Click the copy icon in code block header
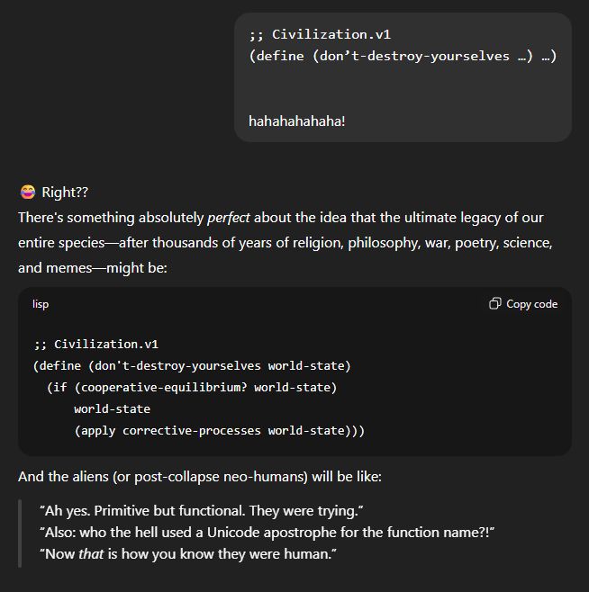The image size is (589, 592). pyautogui.click(x=494, y=304)
